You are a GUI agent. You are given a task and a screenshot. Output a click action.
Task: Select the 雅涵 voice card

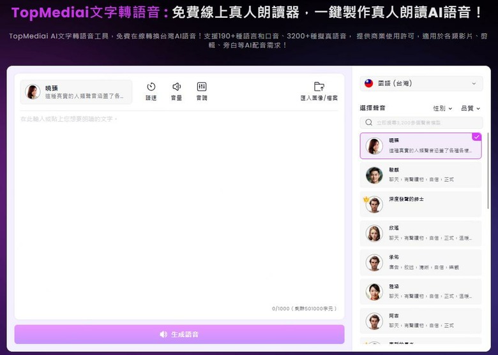(421, 292)
